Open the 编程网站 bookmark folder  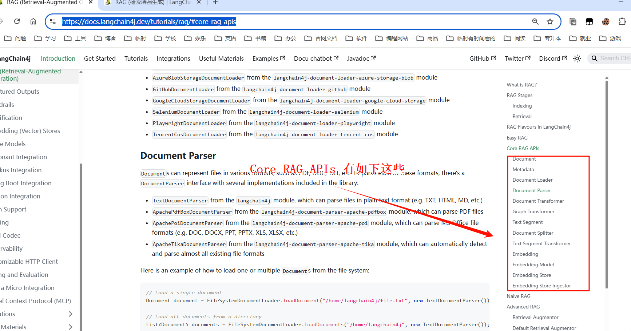point(392,38)
